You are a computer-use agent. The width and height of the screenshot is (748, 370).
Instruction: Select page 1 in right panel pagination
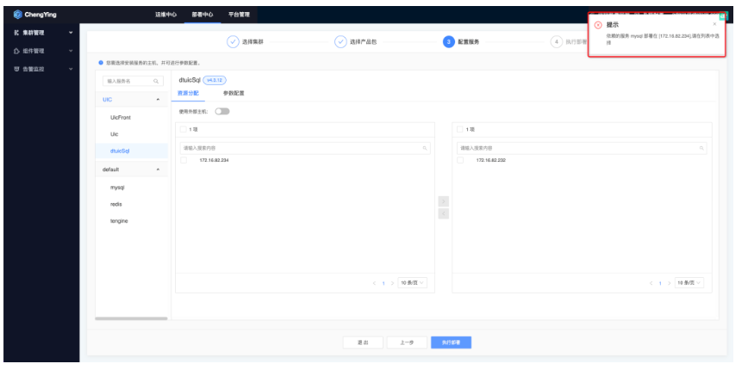point(660,283)
